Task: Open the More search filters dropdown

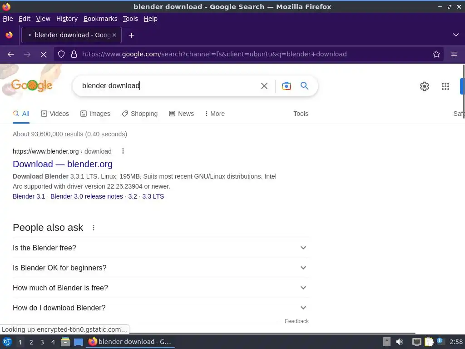Action: tap(215, 114)
